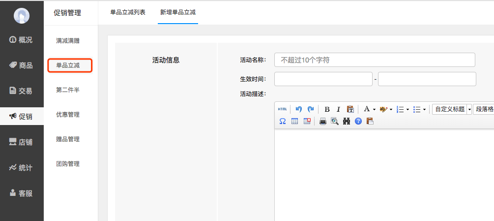Insert special character with omega icon
Image resolution: width=494 pixels, height=221 pixels.
[x=283, y=121]
